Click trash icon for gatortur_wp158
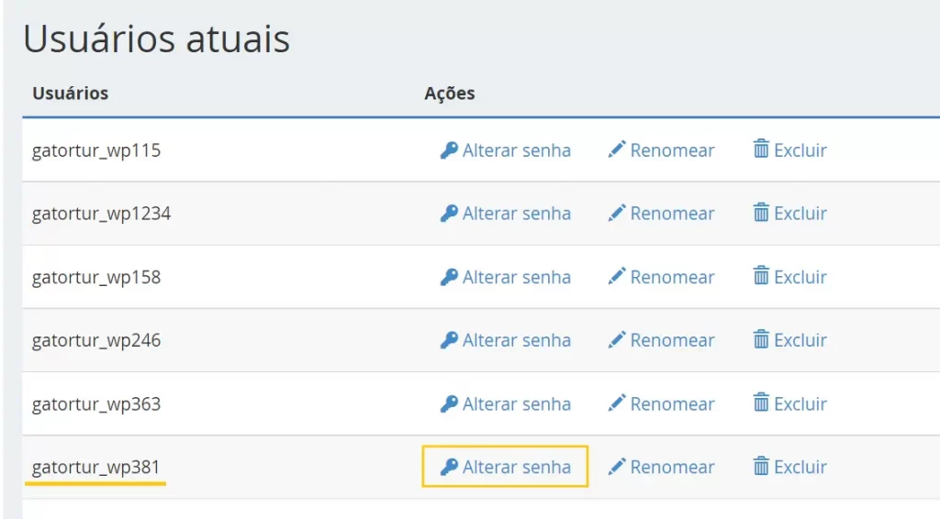 pyautogui.click(x=761, y=276)
